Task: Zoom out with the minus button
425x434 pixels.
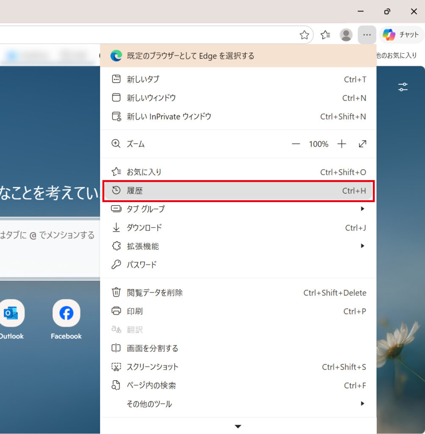Action: 296,144
